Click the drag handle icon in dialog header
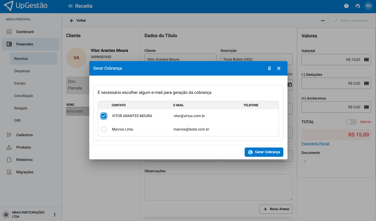The height and width of the screenshot is (221, 376). (x=269, y=68)
